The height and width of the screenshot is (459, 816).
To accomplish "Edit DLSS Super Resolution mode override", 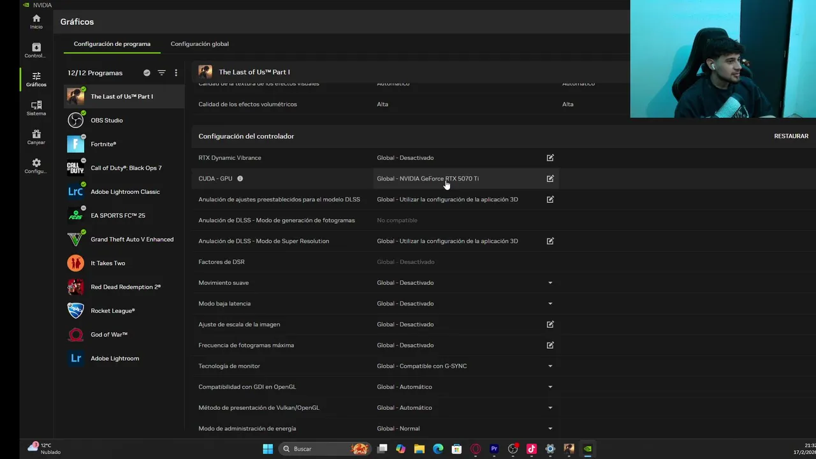I will 550,241.
